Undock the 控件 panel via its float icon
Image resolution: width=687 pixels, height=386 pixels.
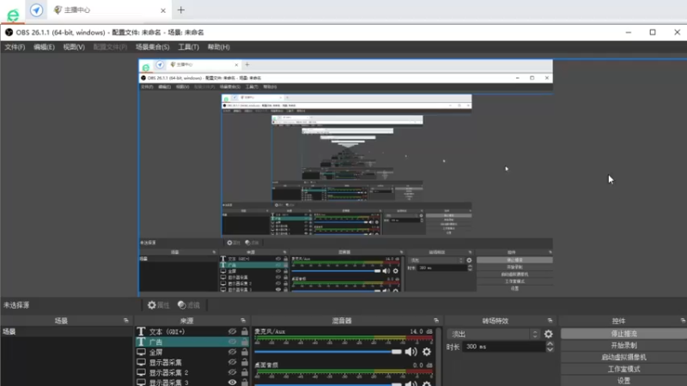coord(683,320)
